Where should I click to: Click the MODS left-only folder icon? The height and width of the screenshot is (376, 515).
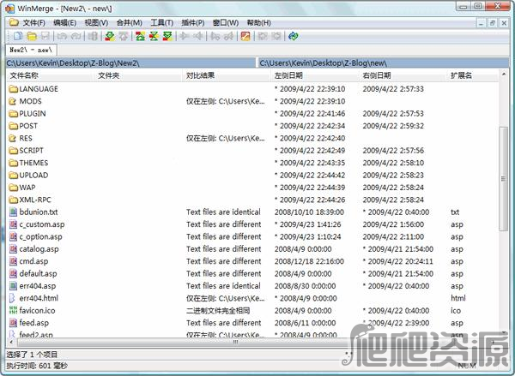[x=13, y=101]
